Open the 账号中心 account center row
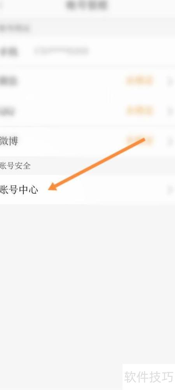This screenshot has width=175, height=390. pos(87,189)
